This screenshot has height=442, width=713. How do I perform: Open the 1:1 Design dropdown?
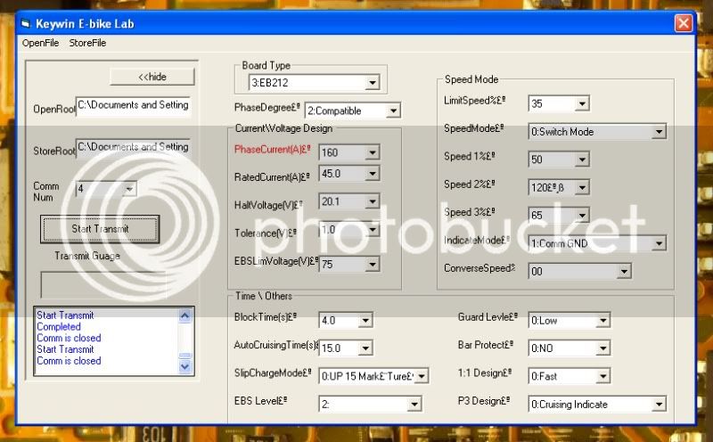click(x=603, y=376)
